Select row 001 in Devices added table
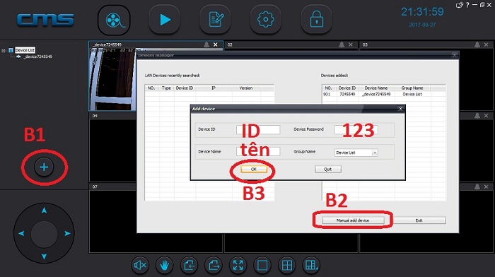 pyautogui.click(x=383, y=94)
